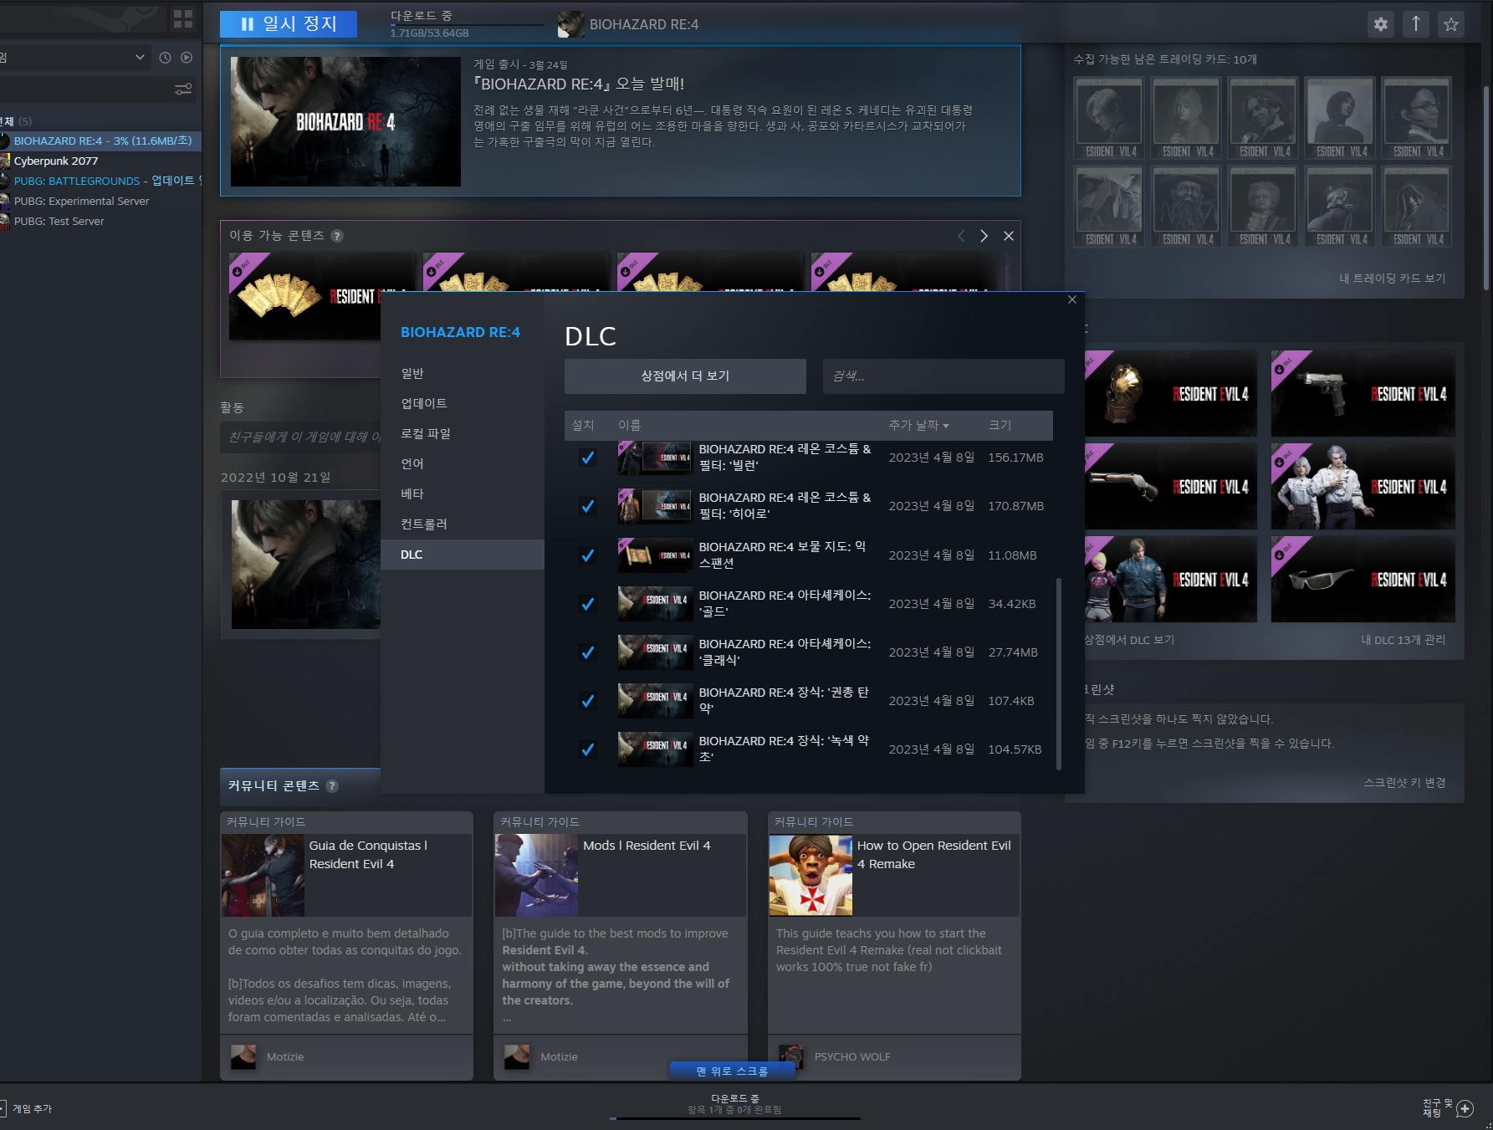The width and height of the screenshot is (1493, 1130).
Task: Disable the 아타셰케이스 '골드' DLC checkbox
Action: 588,604
